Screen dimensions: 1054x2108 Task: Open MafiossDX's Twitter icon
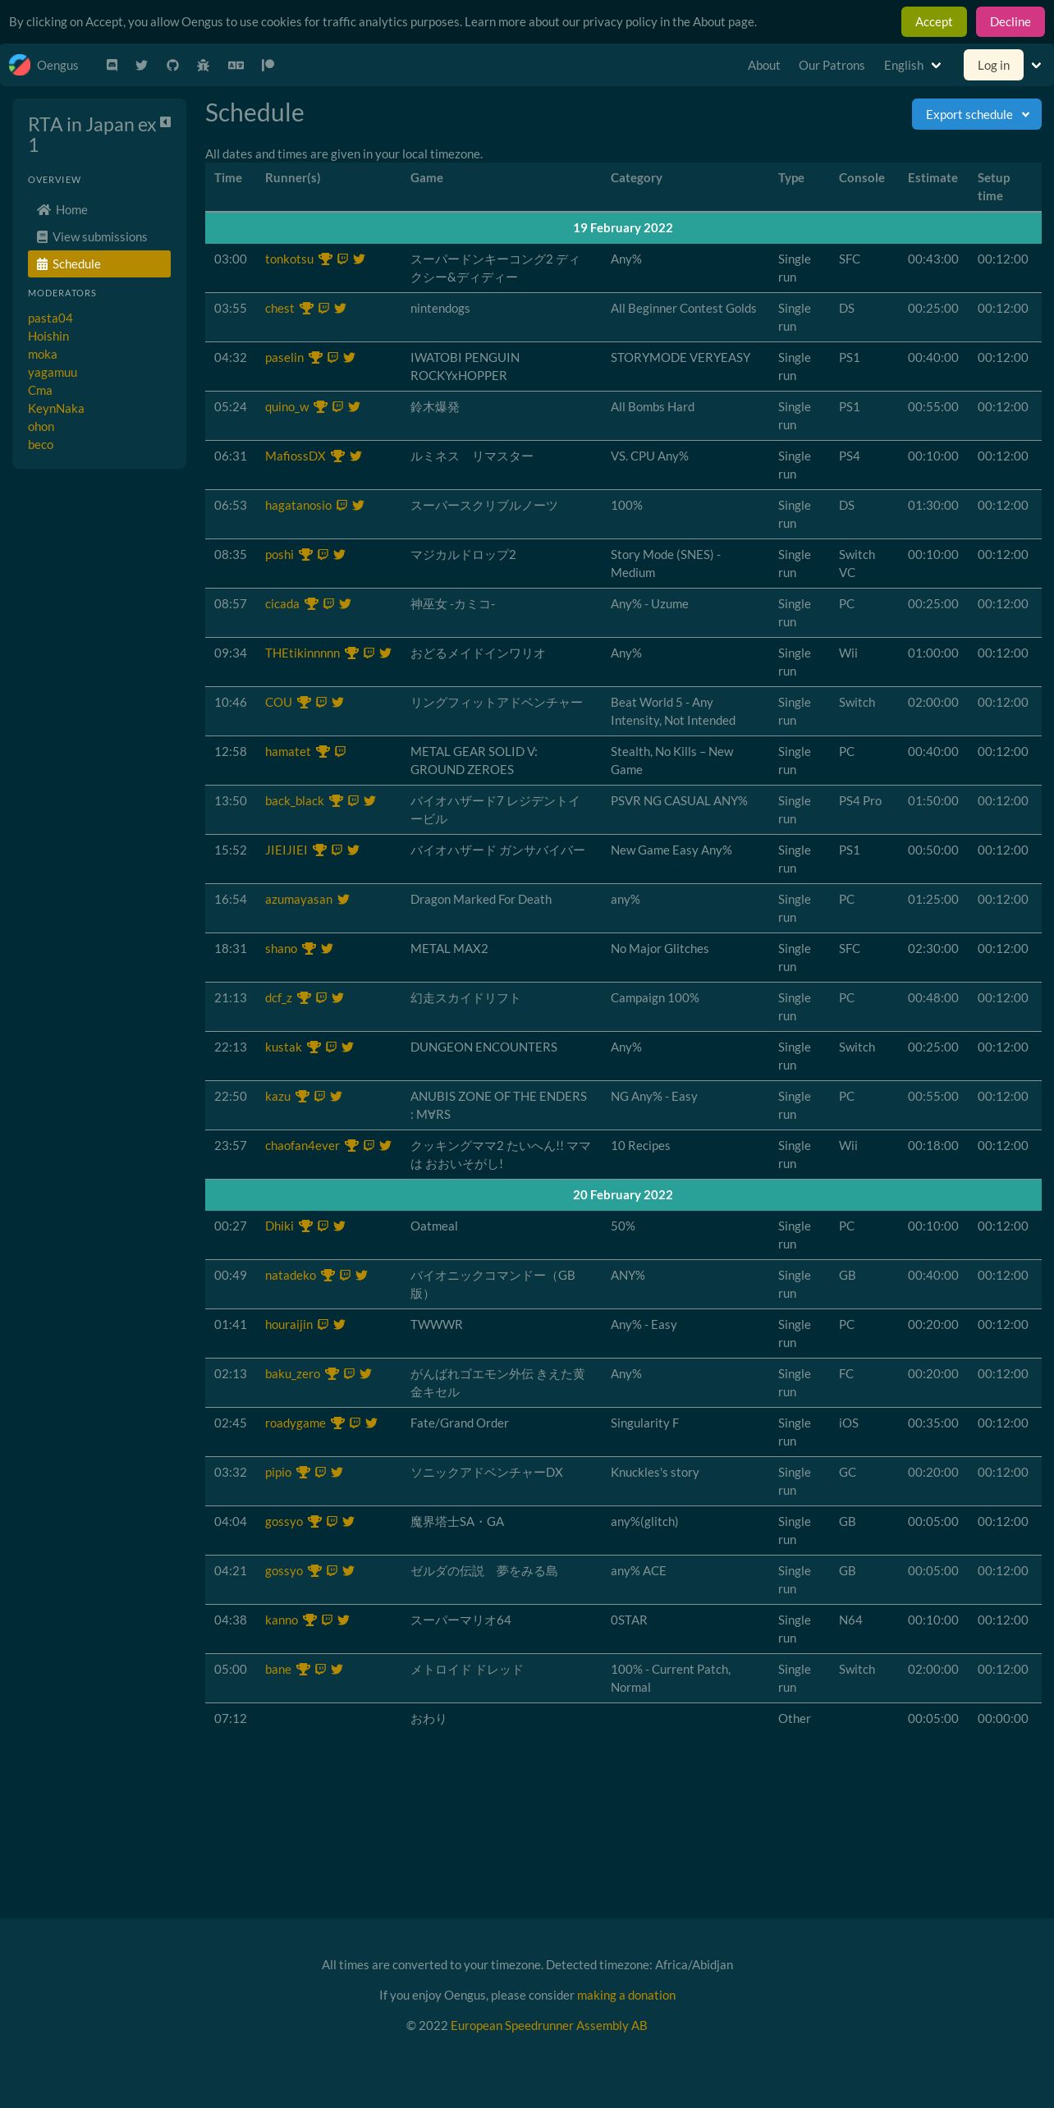(355, 456)
